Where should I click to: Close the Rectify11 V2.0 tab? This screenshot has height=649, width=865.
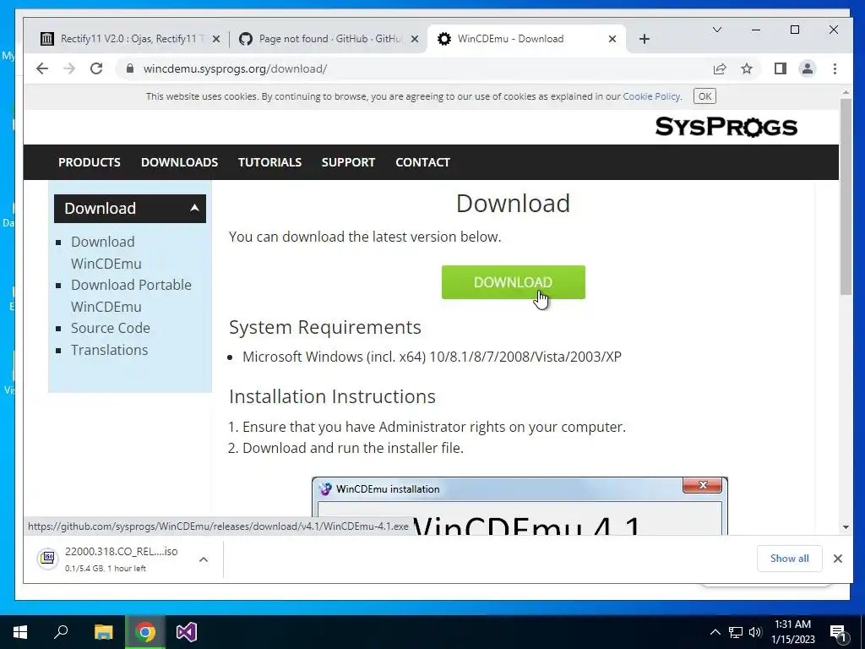[216, 39]
